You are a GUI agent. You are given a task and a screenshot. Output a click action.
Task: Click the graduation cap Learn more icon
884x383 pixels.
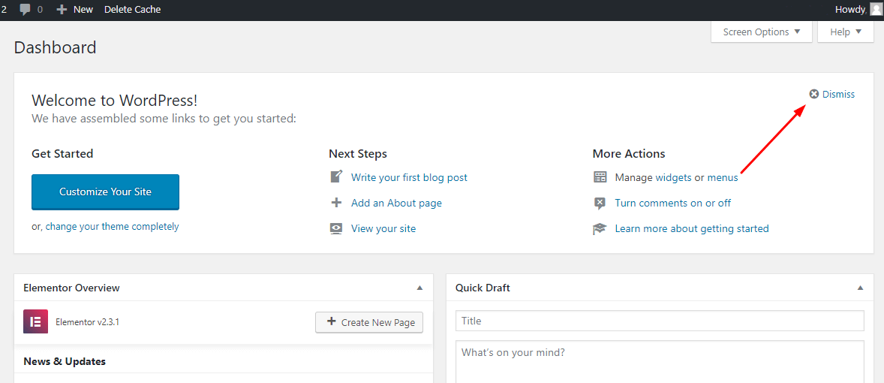600,228
